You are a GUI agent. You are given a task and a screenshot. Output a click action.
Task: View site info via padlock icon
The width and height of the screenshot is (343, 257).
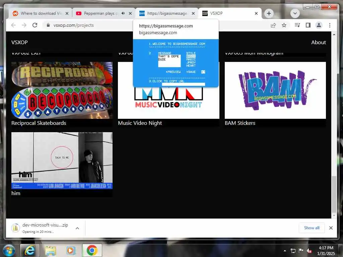[x=48, y=25]
